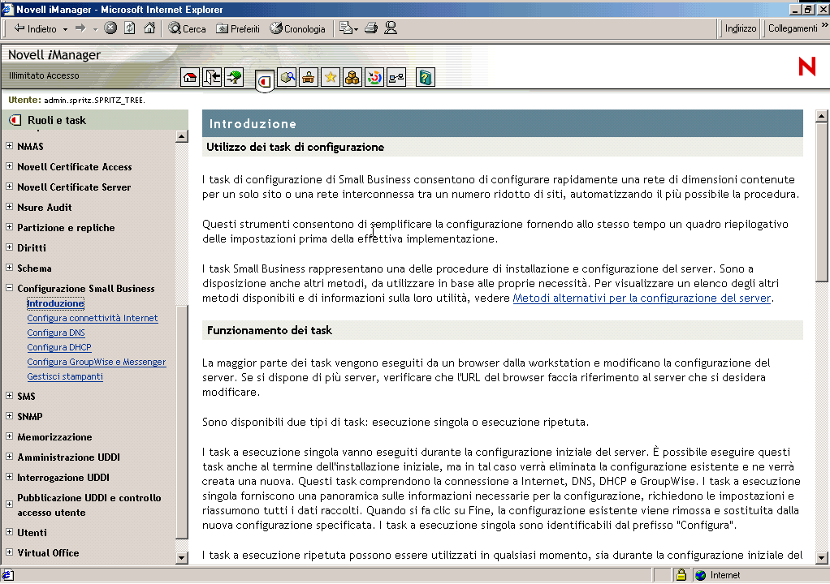The width and height of the screenshot is (830, 584).
Task: Click the browser Stop icon
Action: 110,28
